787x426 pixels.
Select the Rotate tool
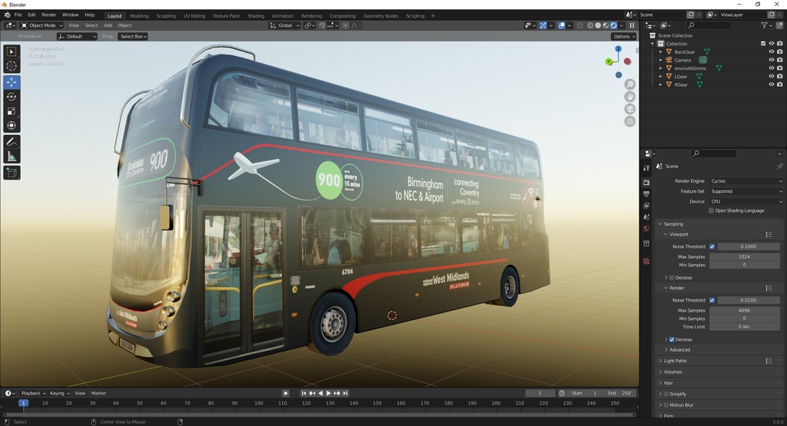coord(12,97)
